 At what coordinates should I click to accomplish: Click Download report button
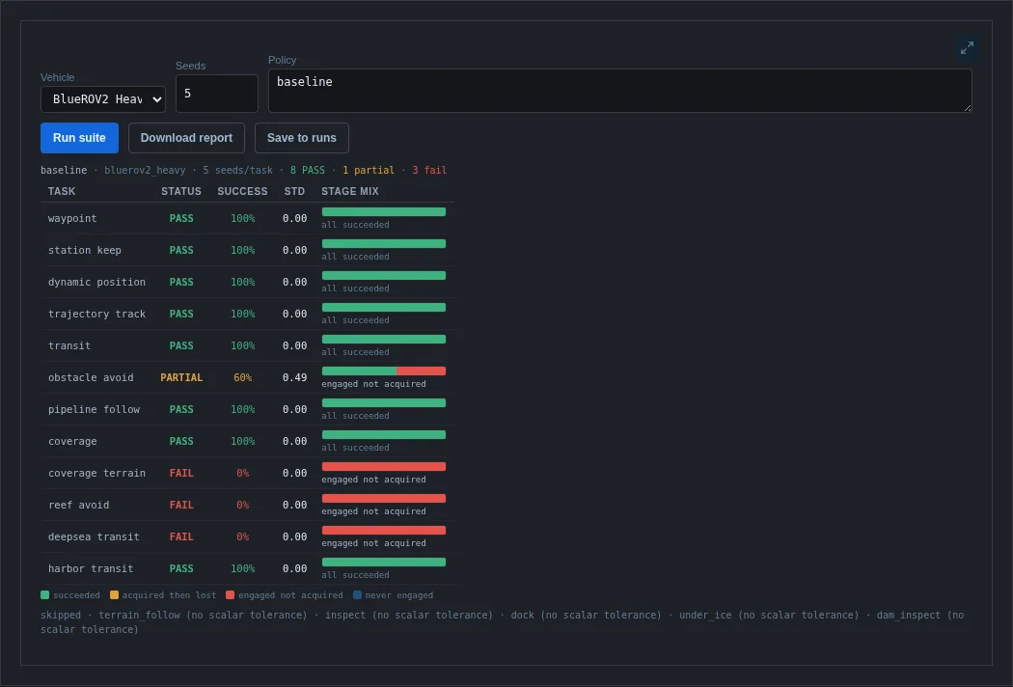pyautogui.click(x=186, y=138)
